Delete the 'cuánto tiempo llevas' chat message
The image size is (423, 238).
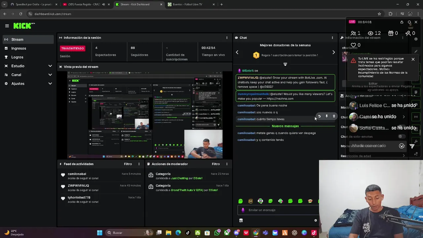(334, 116)
